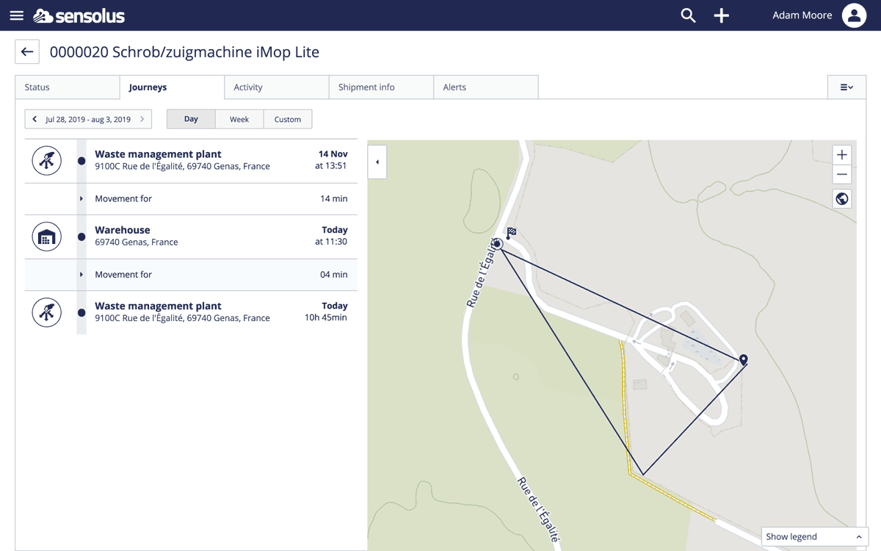
Task: Click the 14 Nov at 13:51 timestamp
Action: click(332, 160)
